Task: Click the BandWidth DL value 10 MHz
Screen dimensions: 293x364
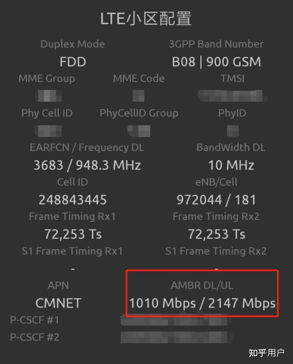Action: click(230, 165)
